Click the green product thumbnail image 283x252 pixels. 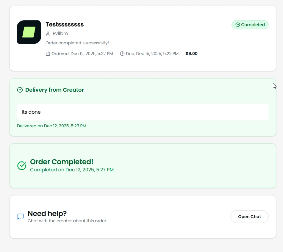[x=29, y=32]
